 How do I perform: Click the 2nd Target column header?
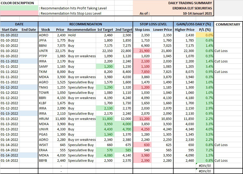click(124, 30)
